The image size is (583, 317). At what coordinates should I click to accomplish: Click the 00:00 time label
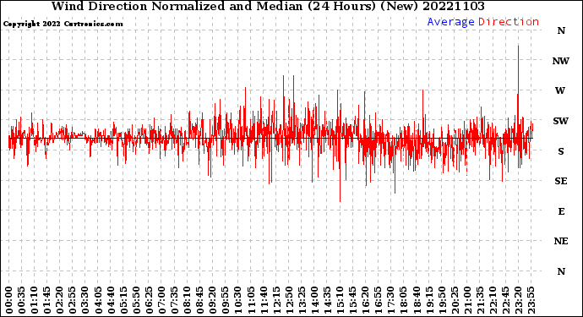[x=9, y=300]
